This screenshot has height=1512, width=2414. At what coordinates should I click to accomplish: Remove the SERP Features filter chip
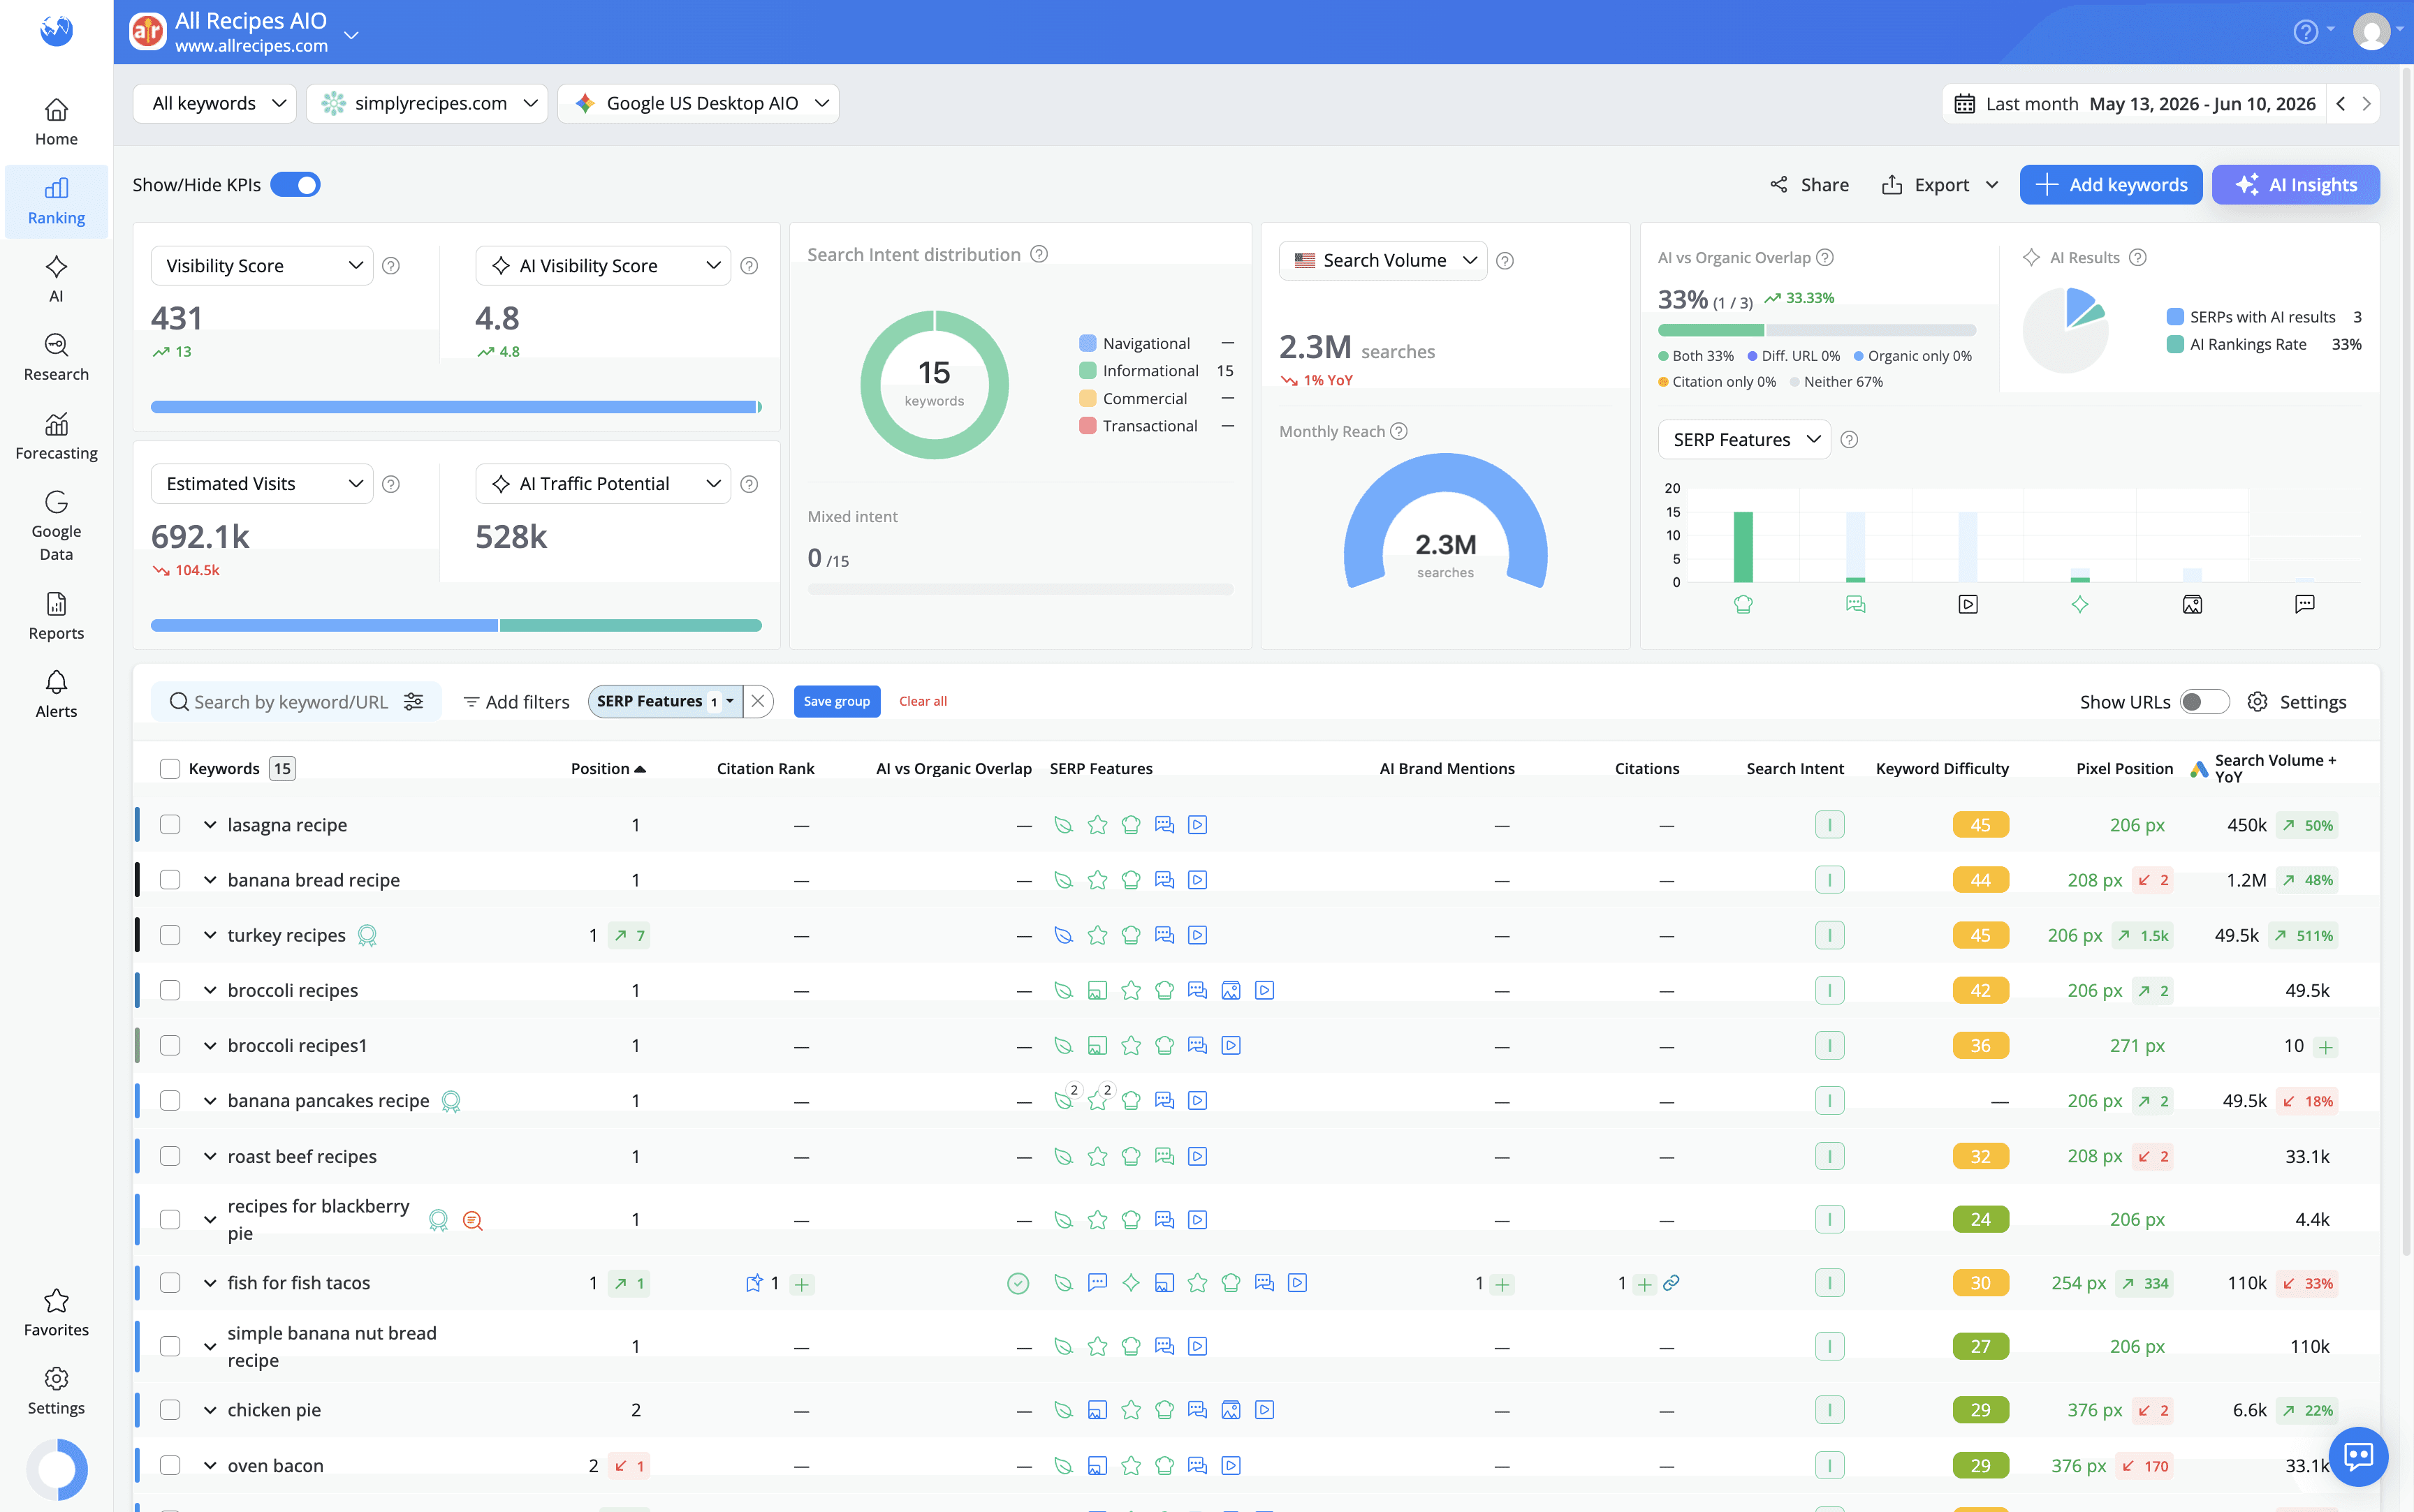(759, 701)
